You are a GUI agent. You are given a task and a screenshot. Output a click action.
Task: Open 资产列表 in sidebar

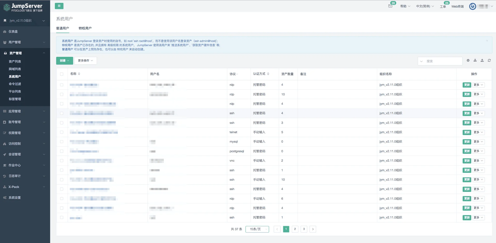tap(15, 61)
